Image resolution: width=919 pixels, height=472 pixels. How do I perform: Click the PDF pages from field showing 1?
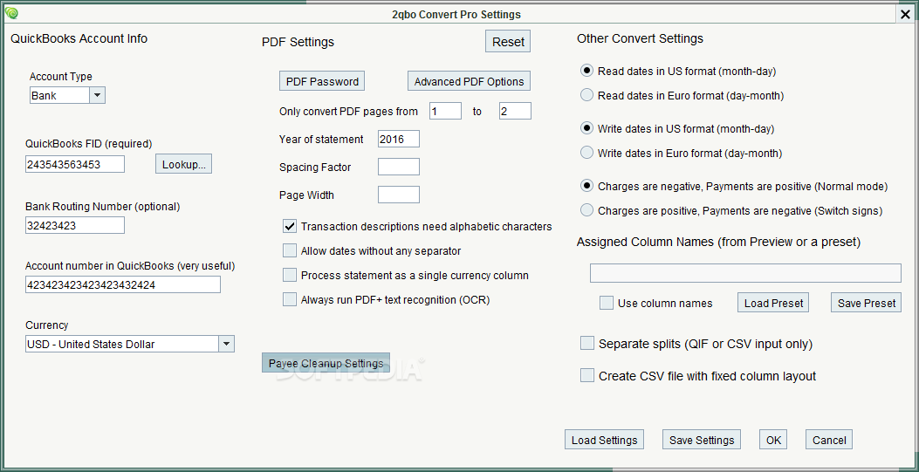(x=445, y=111)
